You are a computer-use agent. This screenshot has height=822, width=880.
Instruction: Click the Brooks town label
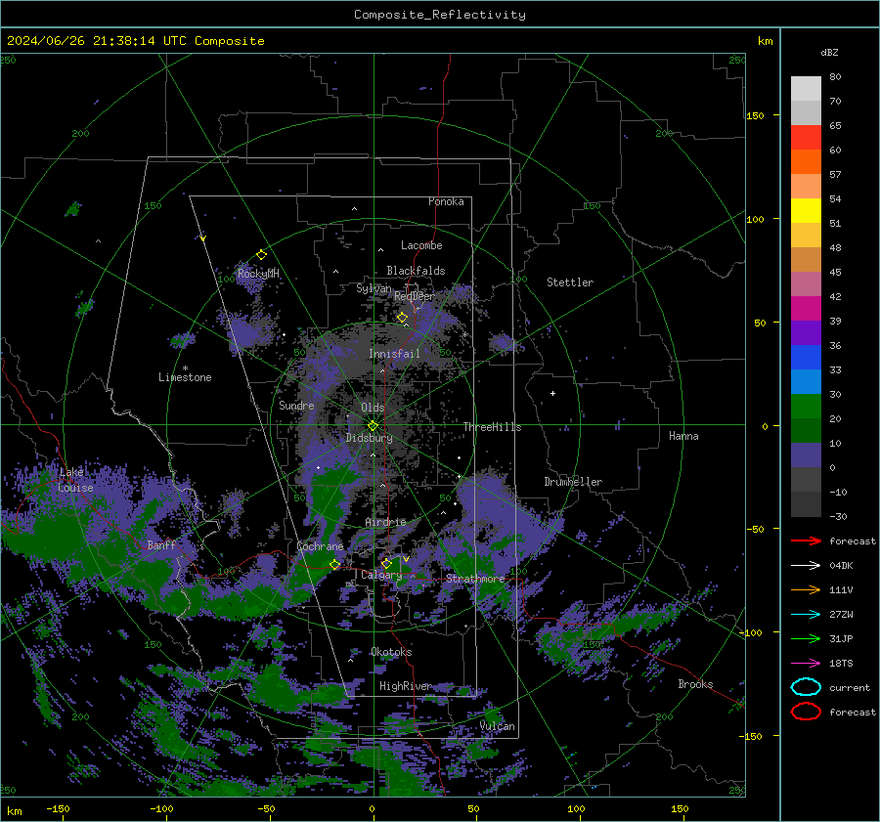coord(695,684)
